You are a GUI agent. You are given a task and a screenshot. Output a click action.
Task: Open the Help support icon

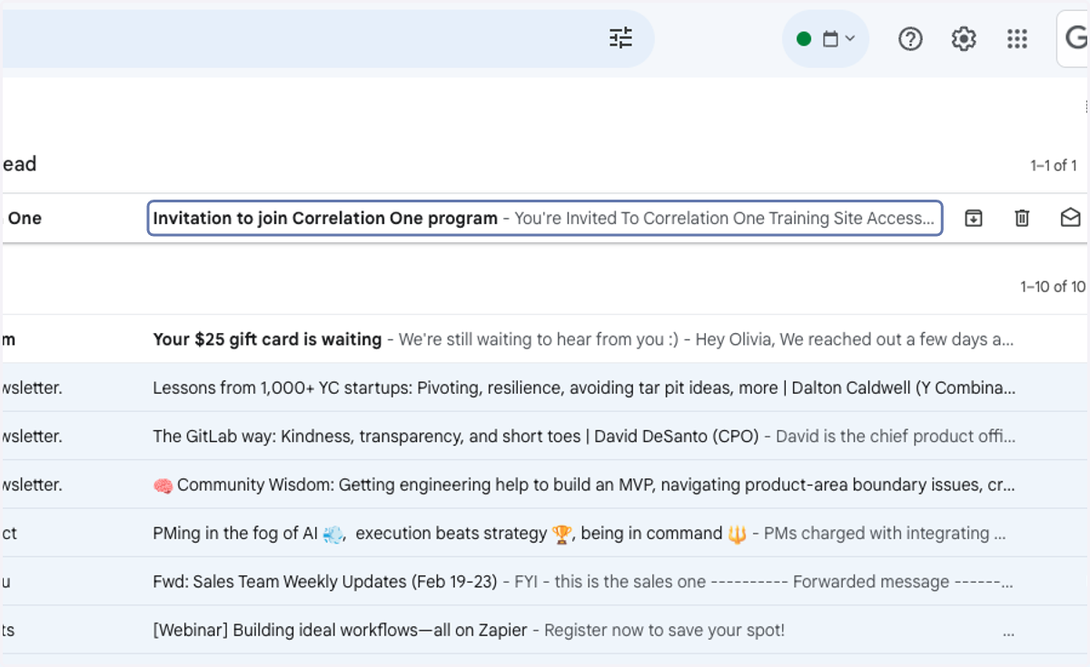click(910, 39)
